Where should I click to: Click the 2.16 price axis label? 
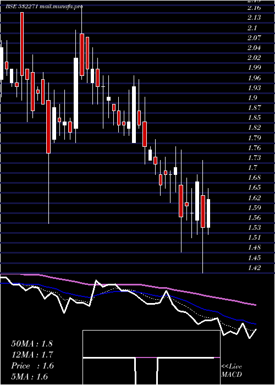point(254,8)
